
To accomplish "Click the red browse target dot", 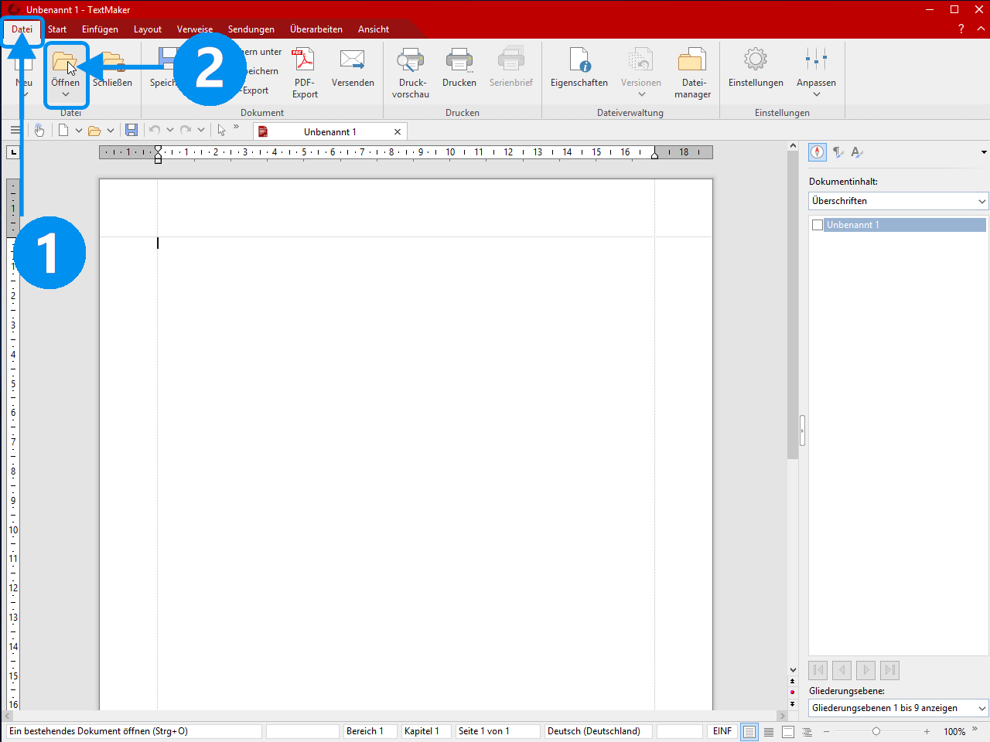I will pyautogui.click(x=793, y=693).
